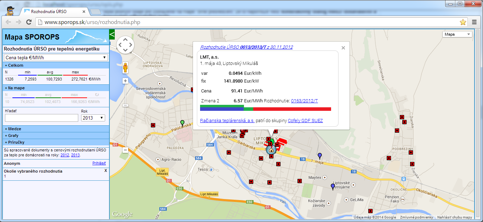Click the Hľadať search field
Screen dimensions: 483x222
[41, 118]
